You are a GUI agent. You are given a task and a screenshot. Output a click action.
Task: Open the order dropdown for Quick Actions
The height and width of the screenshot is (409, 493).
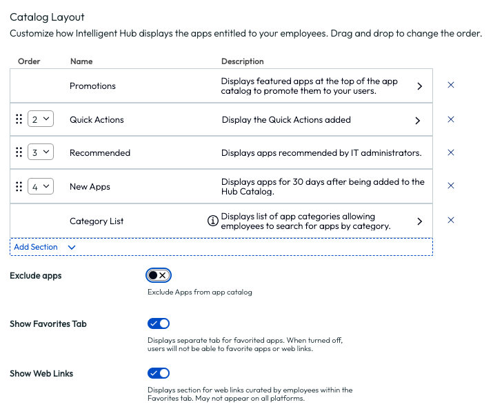coord(41,119)
